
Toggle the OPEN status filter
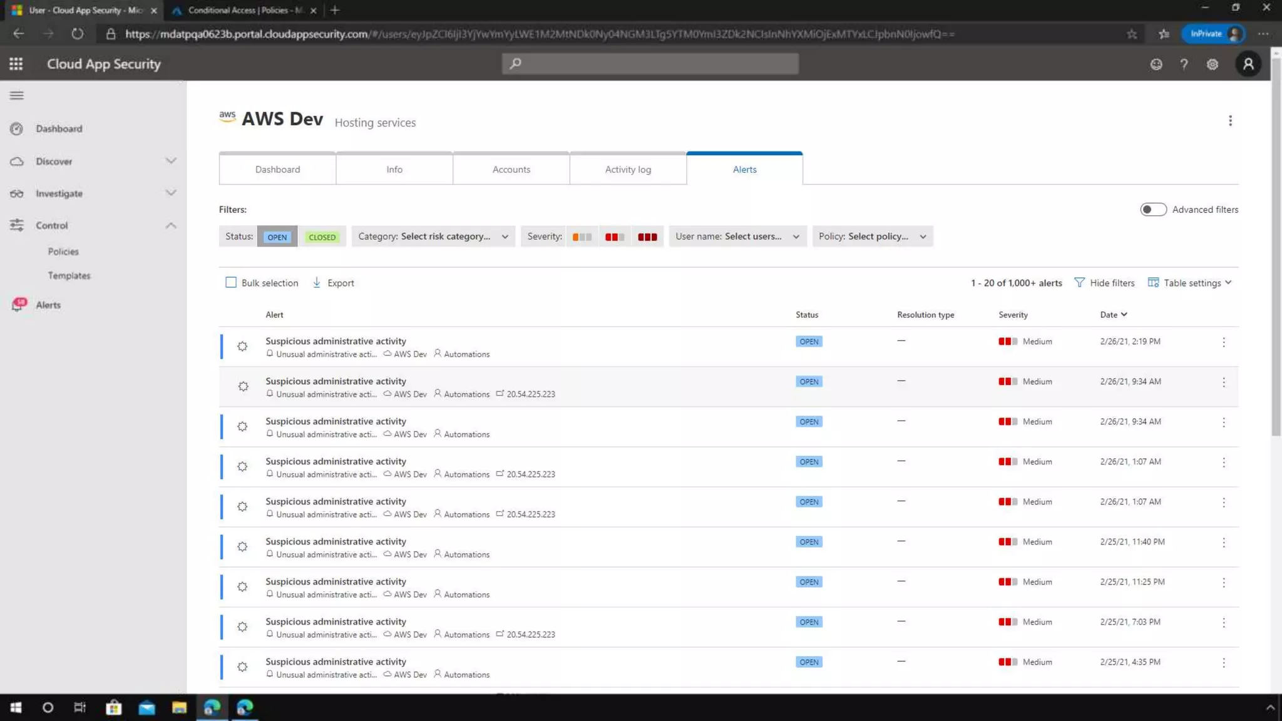(277, 237)
